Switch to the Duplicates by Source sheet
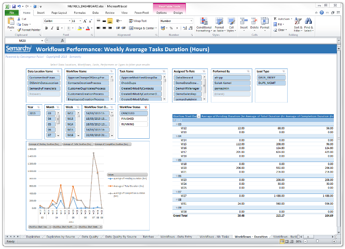This screenshot has height=249, width=345. 60,237
